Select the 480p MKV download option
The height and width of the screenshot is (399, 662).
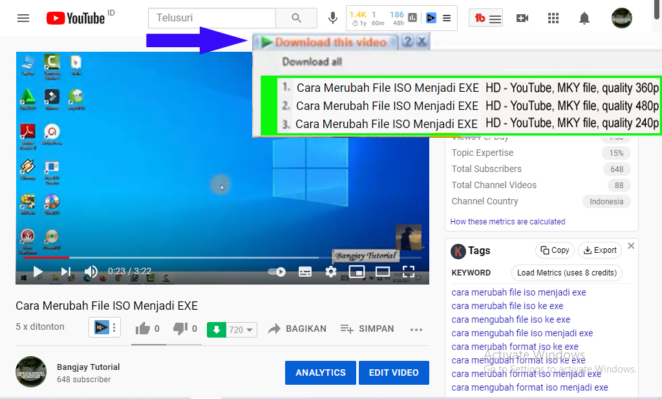tap(469, 105)
